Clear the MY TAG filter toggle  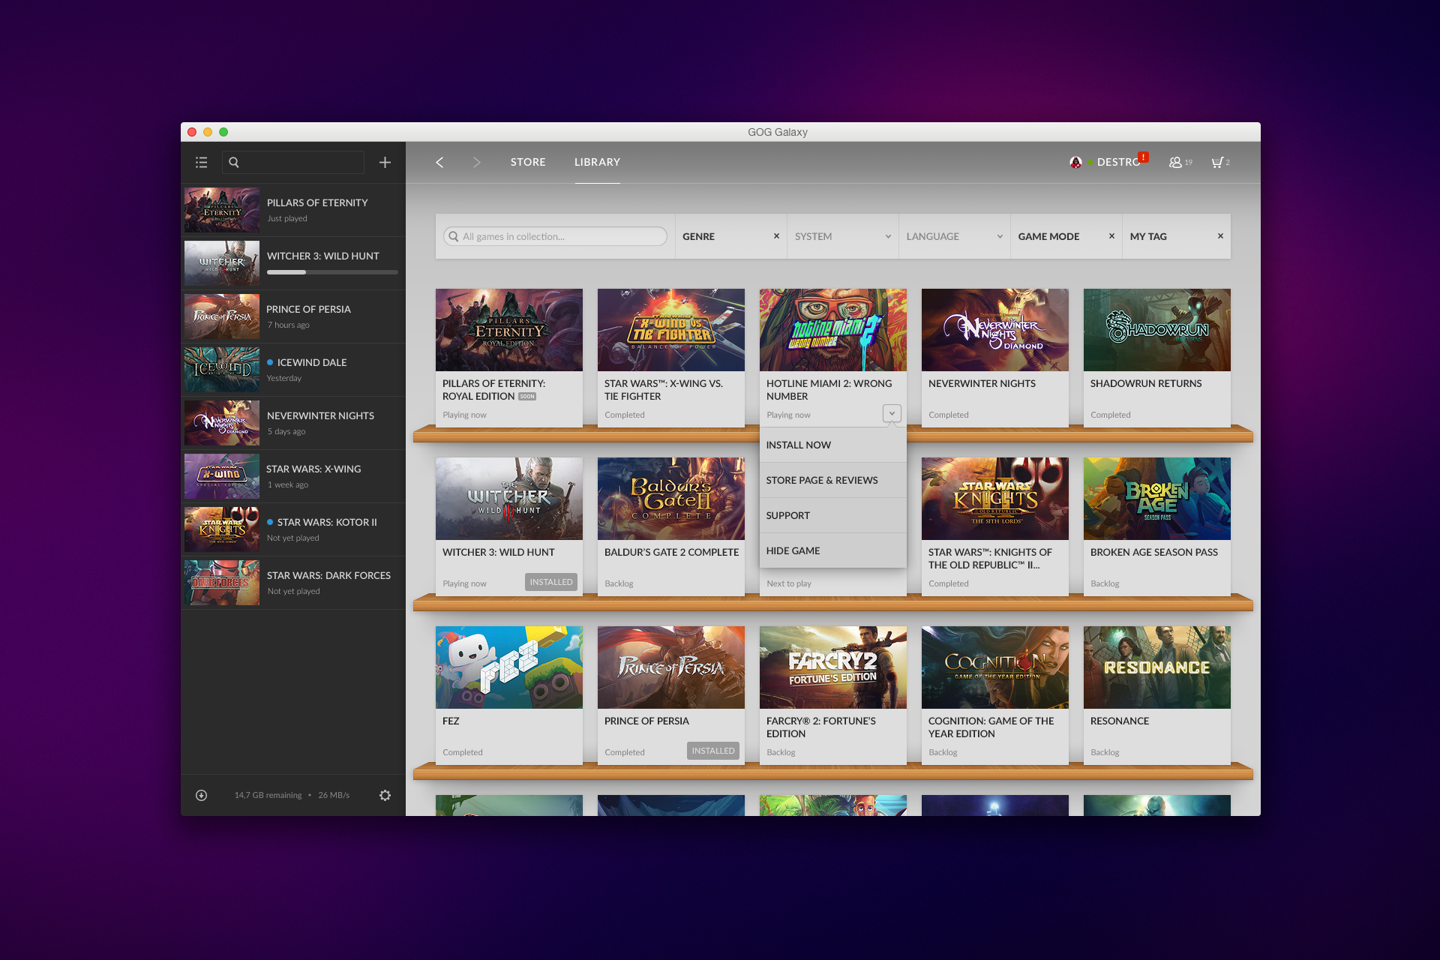click(x=1220, y=235)
